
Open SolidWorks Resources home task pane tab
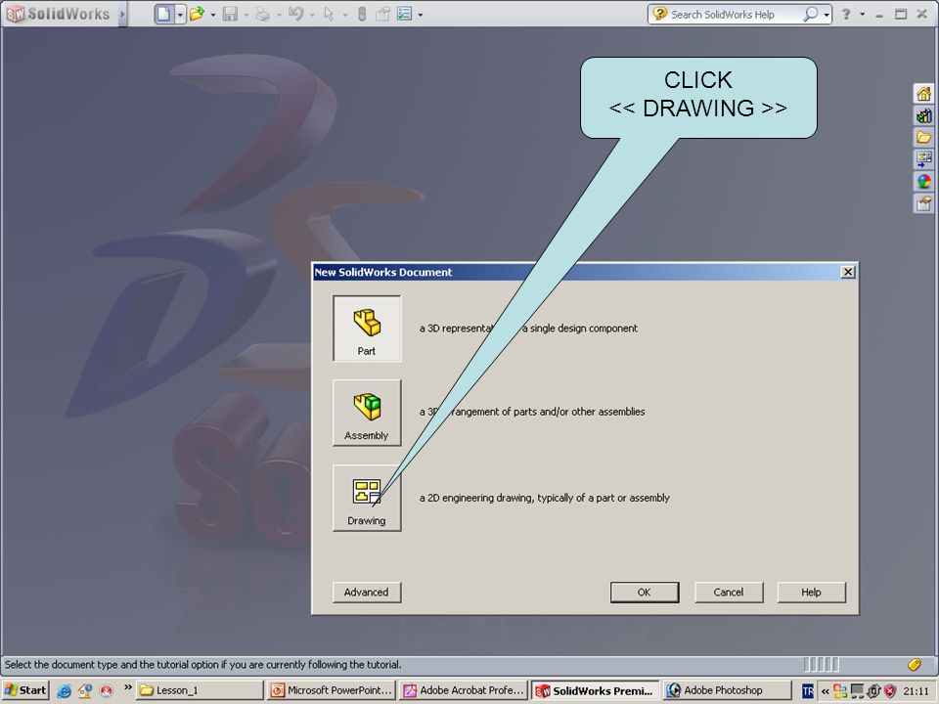pyautogui.click(x=923, y=94)
